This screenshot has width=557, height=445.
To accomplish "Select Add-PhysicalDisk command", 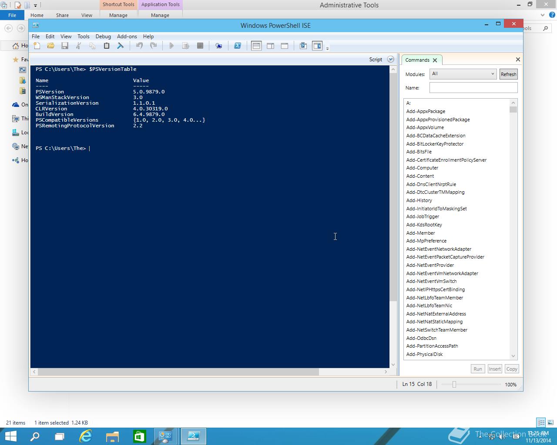I will click(x=424, y=354).
